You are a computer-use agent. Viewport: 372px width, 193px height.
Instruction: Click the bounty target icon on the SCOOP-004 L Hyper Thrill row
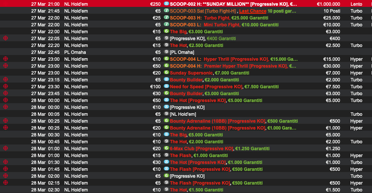(6, 59)
